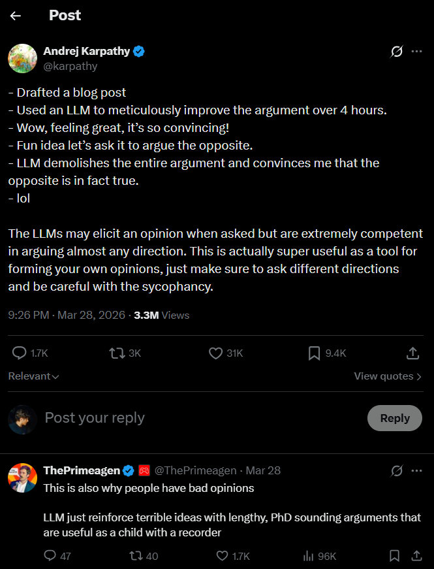The image size is (434, 569).
Task: Bookmark ThePrimeagen's reply
Action: [x=394, y=556]
